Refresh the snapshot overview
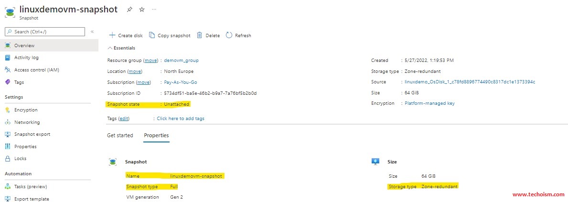Screen dimensions: 568x202 [x=238, y=35]
